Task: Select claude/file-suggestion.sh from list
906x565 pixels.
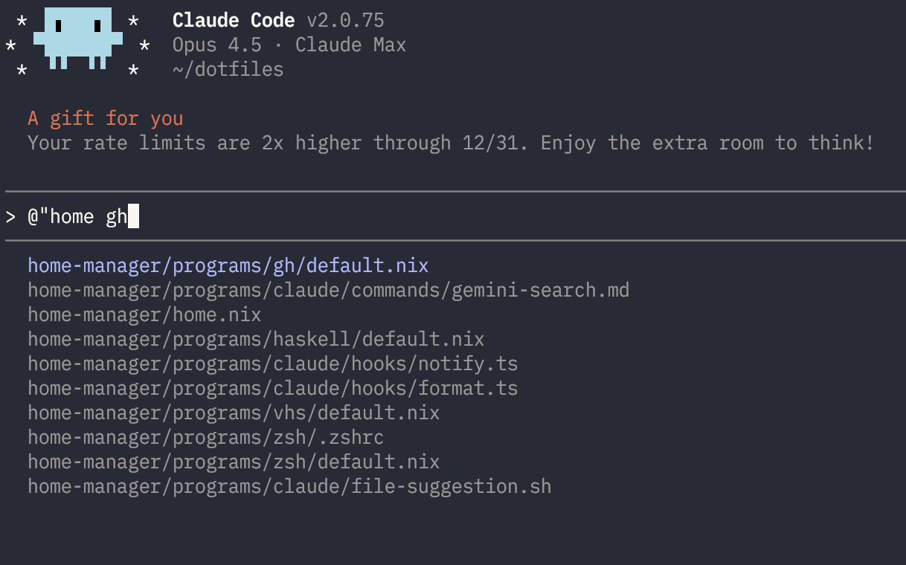Action: pyautogui.click(x=289, y=486)
